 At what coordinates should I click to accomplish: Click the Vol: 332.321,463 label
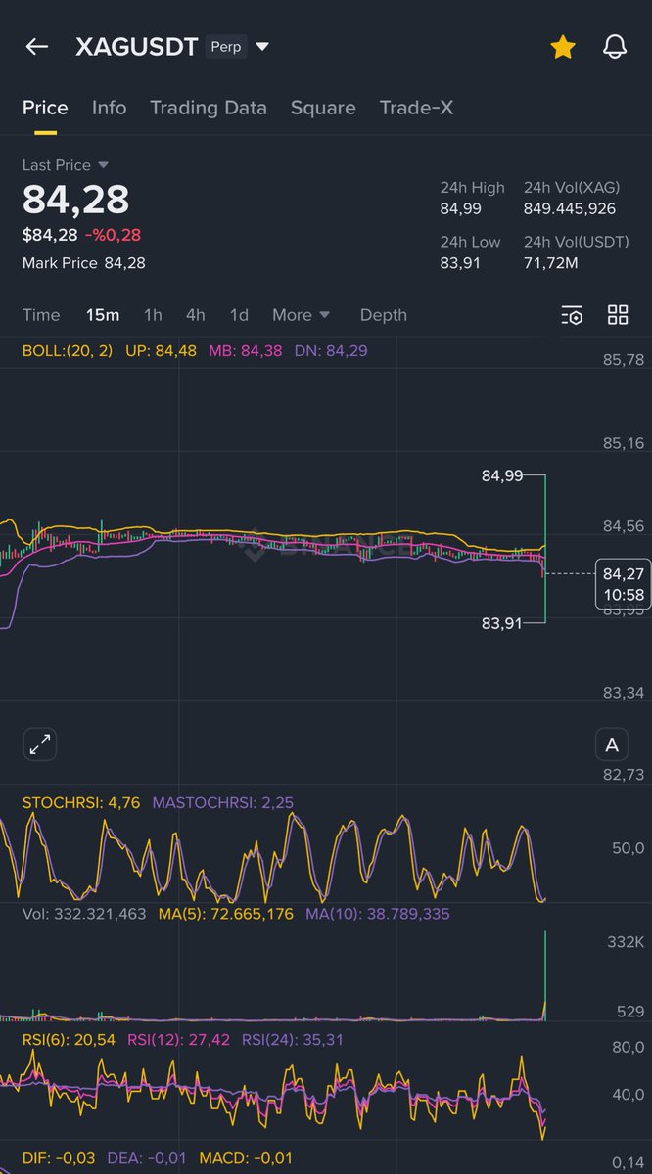coord(84,914)
